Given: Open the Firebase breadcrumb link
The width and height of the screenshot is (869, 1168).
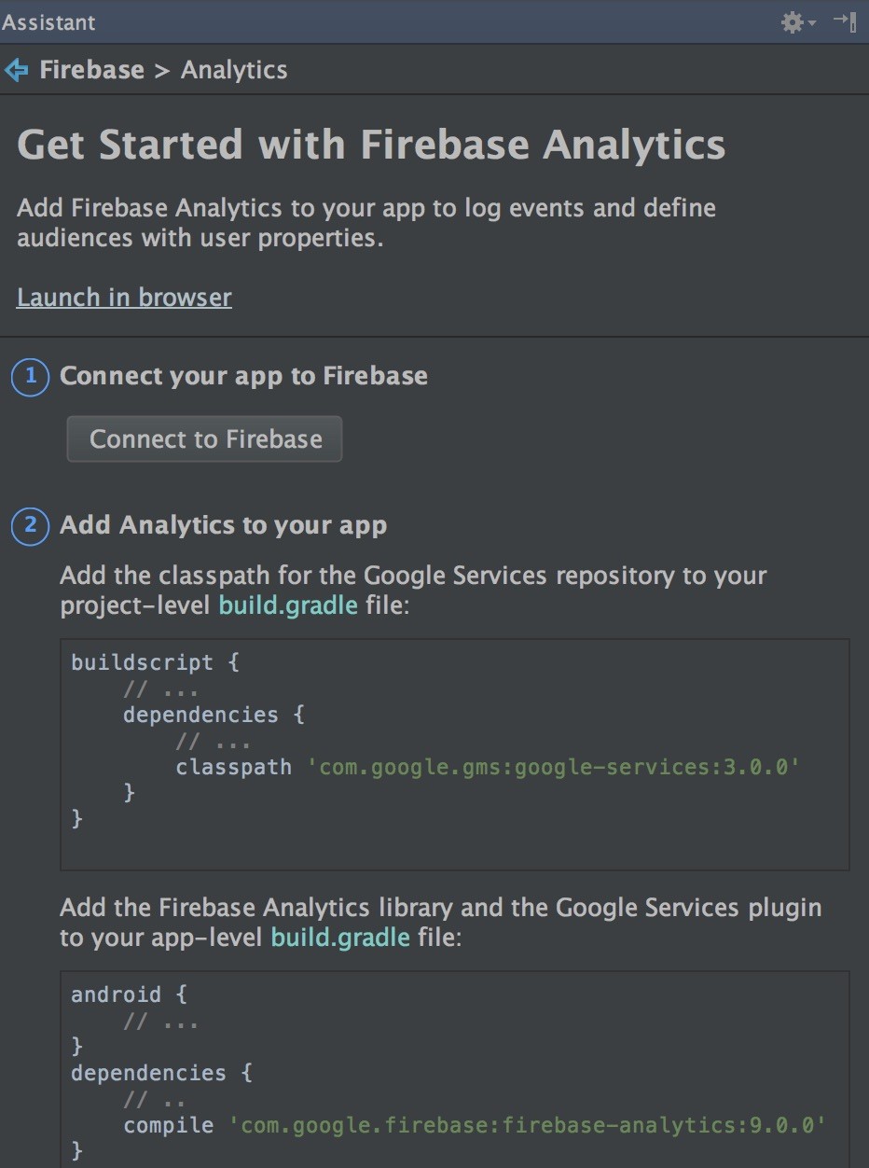Looking at the screenshot, I should (x=91, y=70).
